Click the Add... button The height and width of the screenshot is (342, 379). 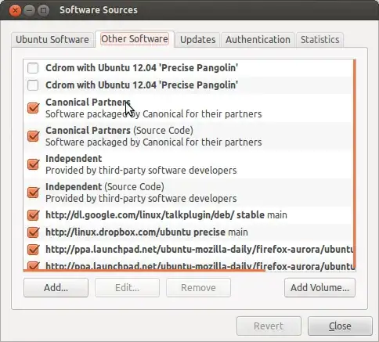pyautogui.click(x=56, y=287)
